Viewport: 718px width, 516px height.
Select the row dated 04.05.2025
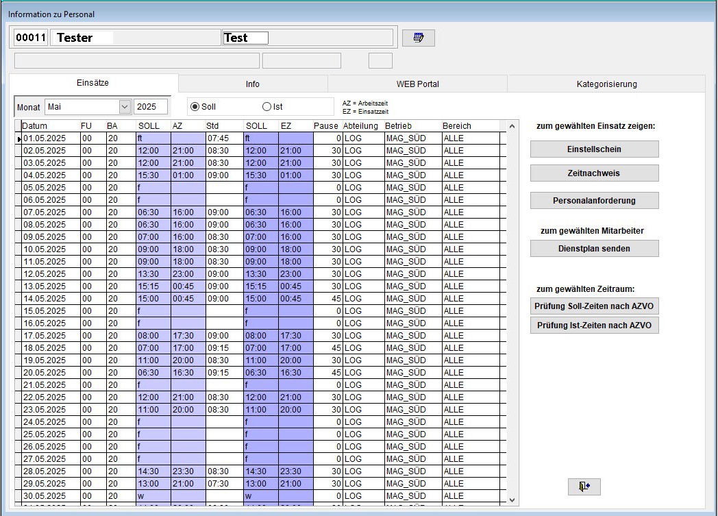pos(260,175)
